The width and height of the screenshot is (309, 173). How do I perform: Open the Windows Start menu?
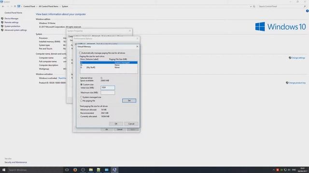[4, 170]
